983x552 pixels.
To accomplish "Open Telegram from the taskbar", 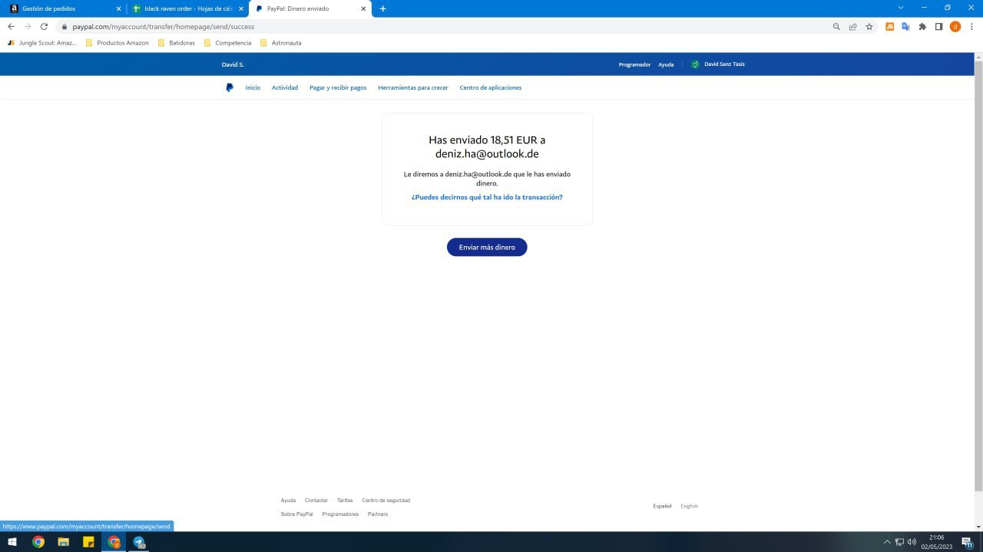I will tap(139, 542).
